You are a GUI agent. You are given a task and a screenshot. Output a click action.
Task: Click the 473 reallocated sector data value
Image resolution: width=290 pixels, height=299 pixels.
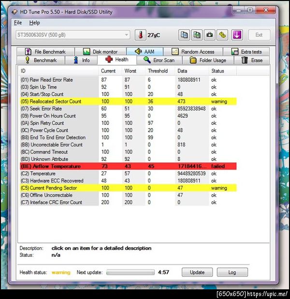click(181, 101)
